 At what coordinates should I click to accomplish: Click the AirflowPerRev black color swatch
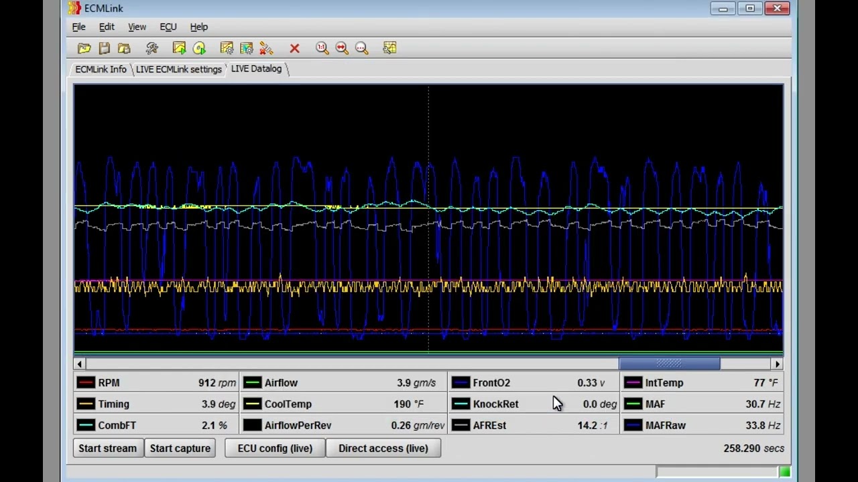click(x=252, y=425)
